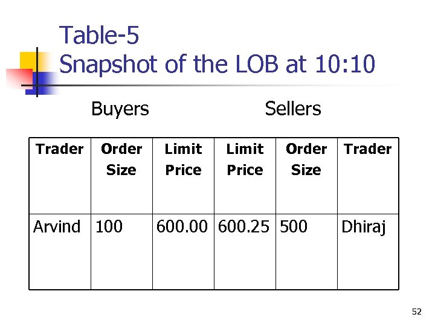The image size is (435, 326).
Task: Select the "Snapshot of the LOB" subtitle text
Action: coord(217,63)
